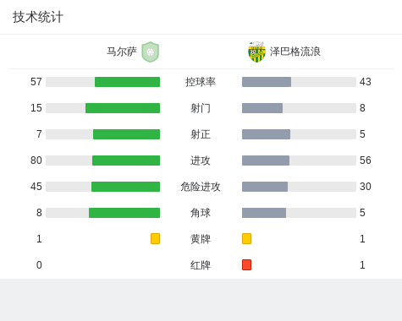Click 马尔萨's possession value 57

[x=36, y=82]
